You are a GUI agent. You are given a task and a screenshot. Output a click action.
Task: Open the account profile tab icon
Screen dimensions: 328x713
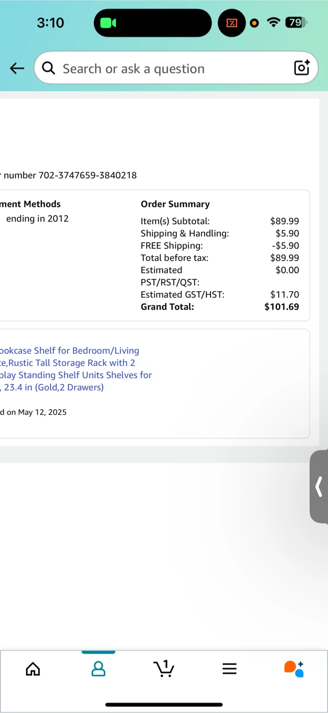coord(98,669)
